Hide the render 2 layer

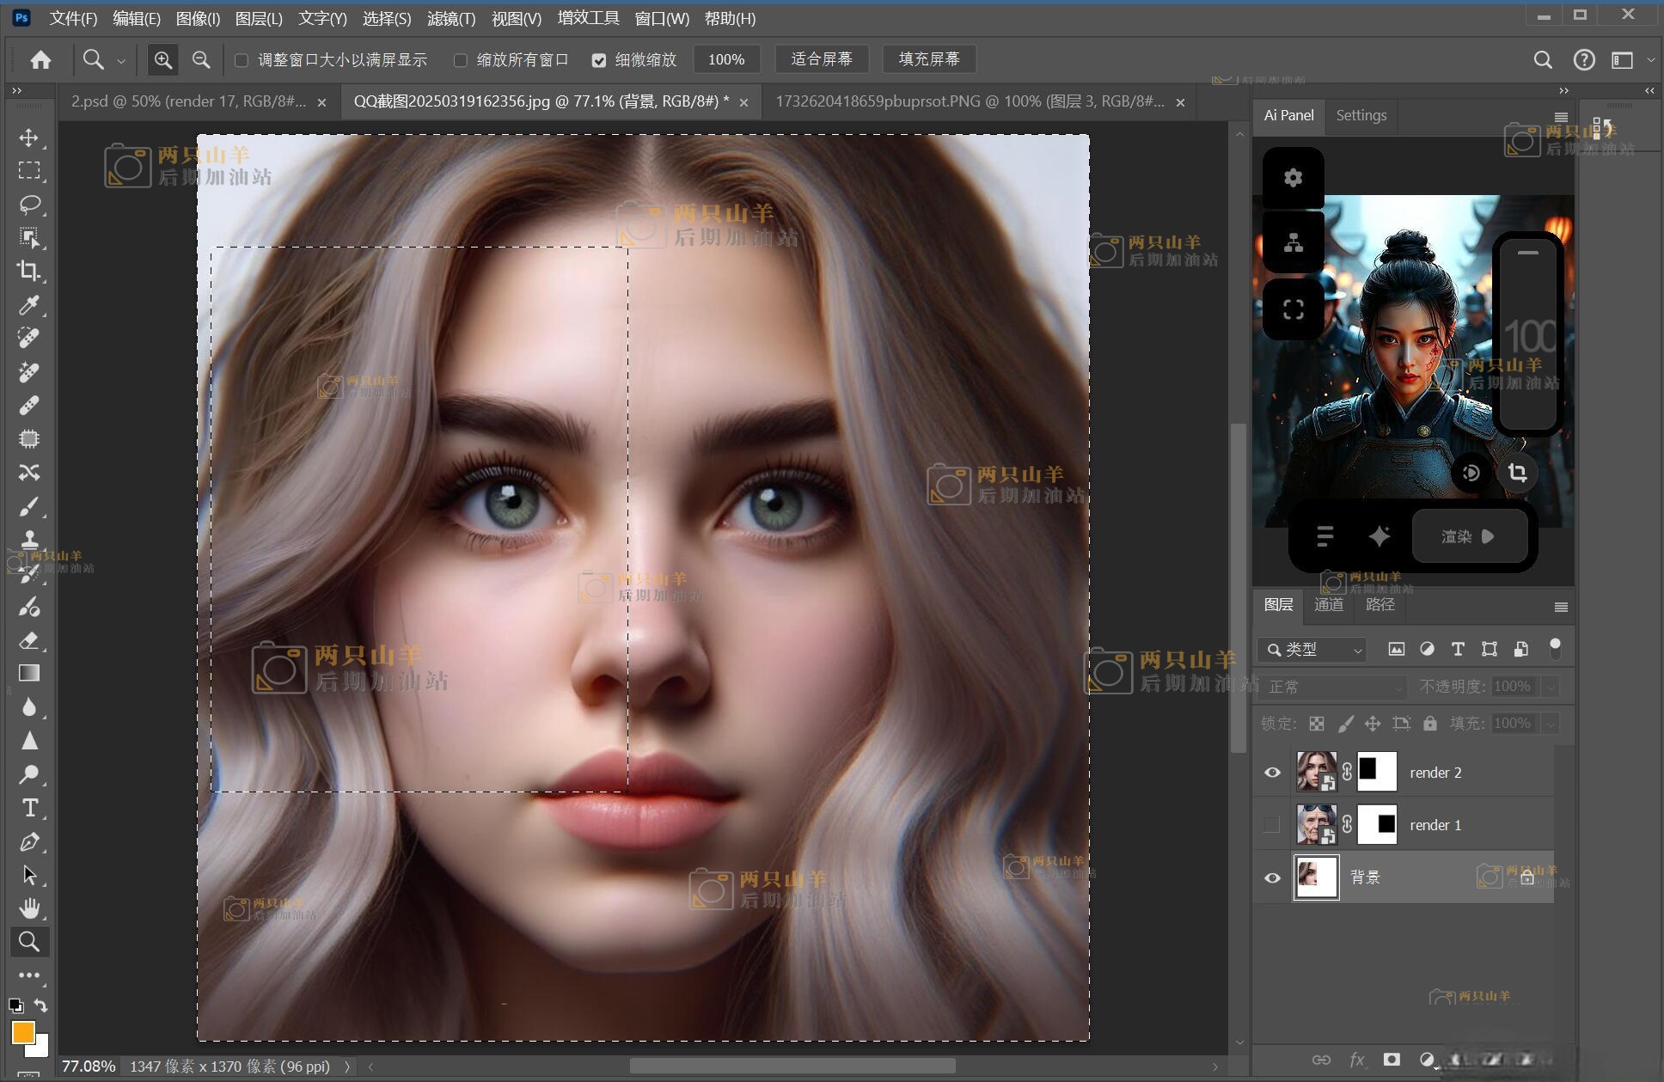[x=1272, y=773]
